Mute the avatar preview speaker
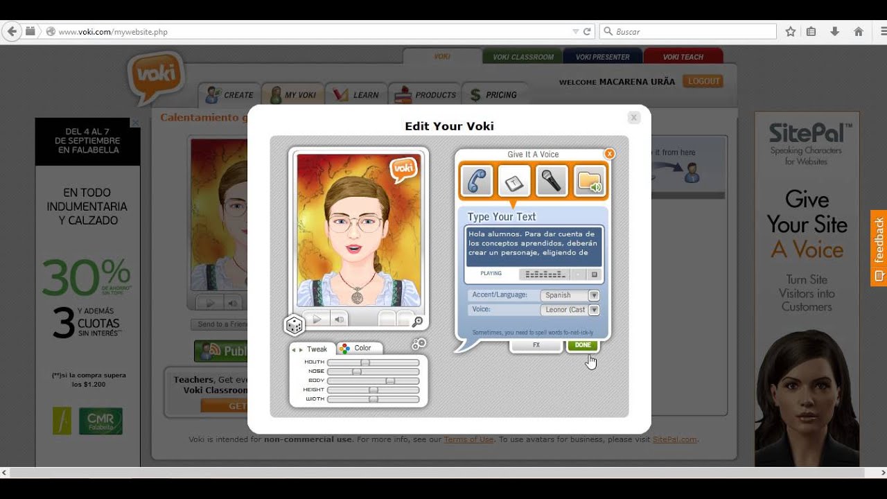Screen dimensions: 887x499 (x=339, y=319)
